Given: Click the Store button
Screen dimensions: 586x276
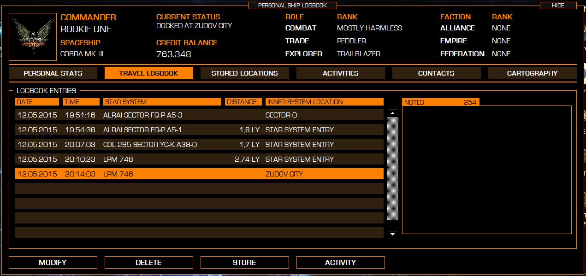Looking at the screenshot, I should pyautogui.click(x=244, y=263).
